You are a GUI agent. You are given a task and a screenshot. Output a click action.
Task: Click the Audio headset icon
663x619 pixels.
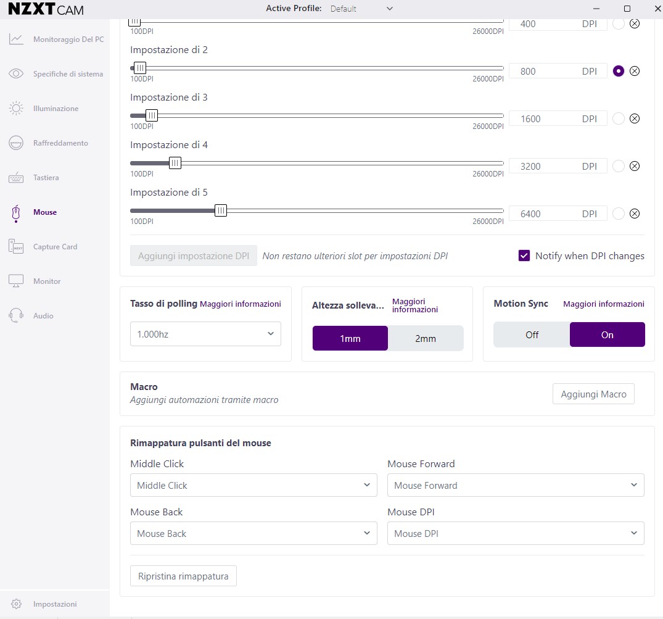(x=16, y=316)
